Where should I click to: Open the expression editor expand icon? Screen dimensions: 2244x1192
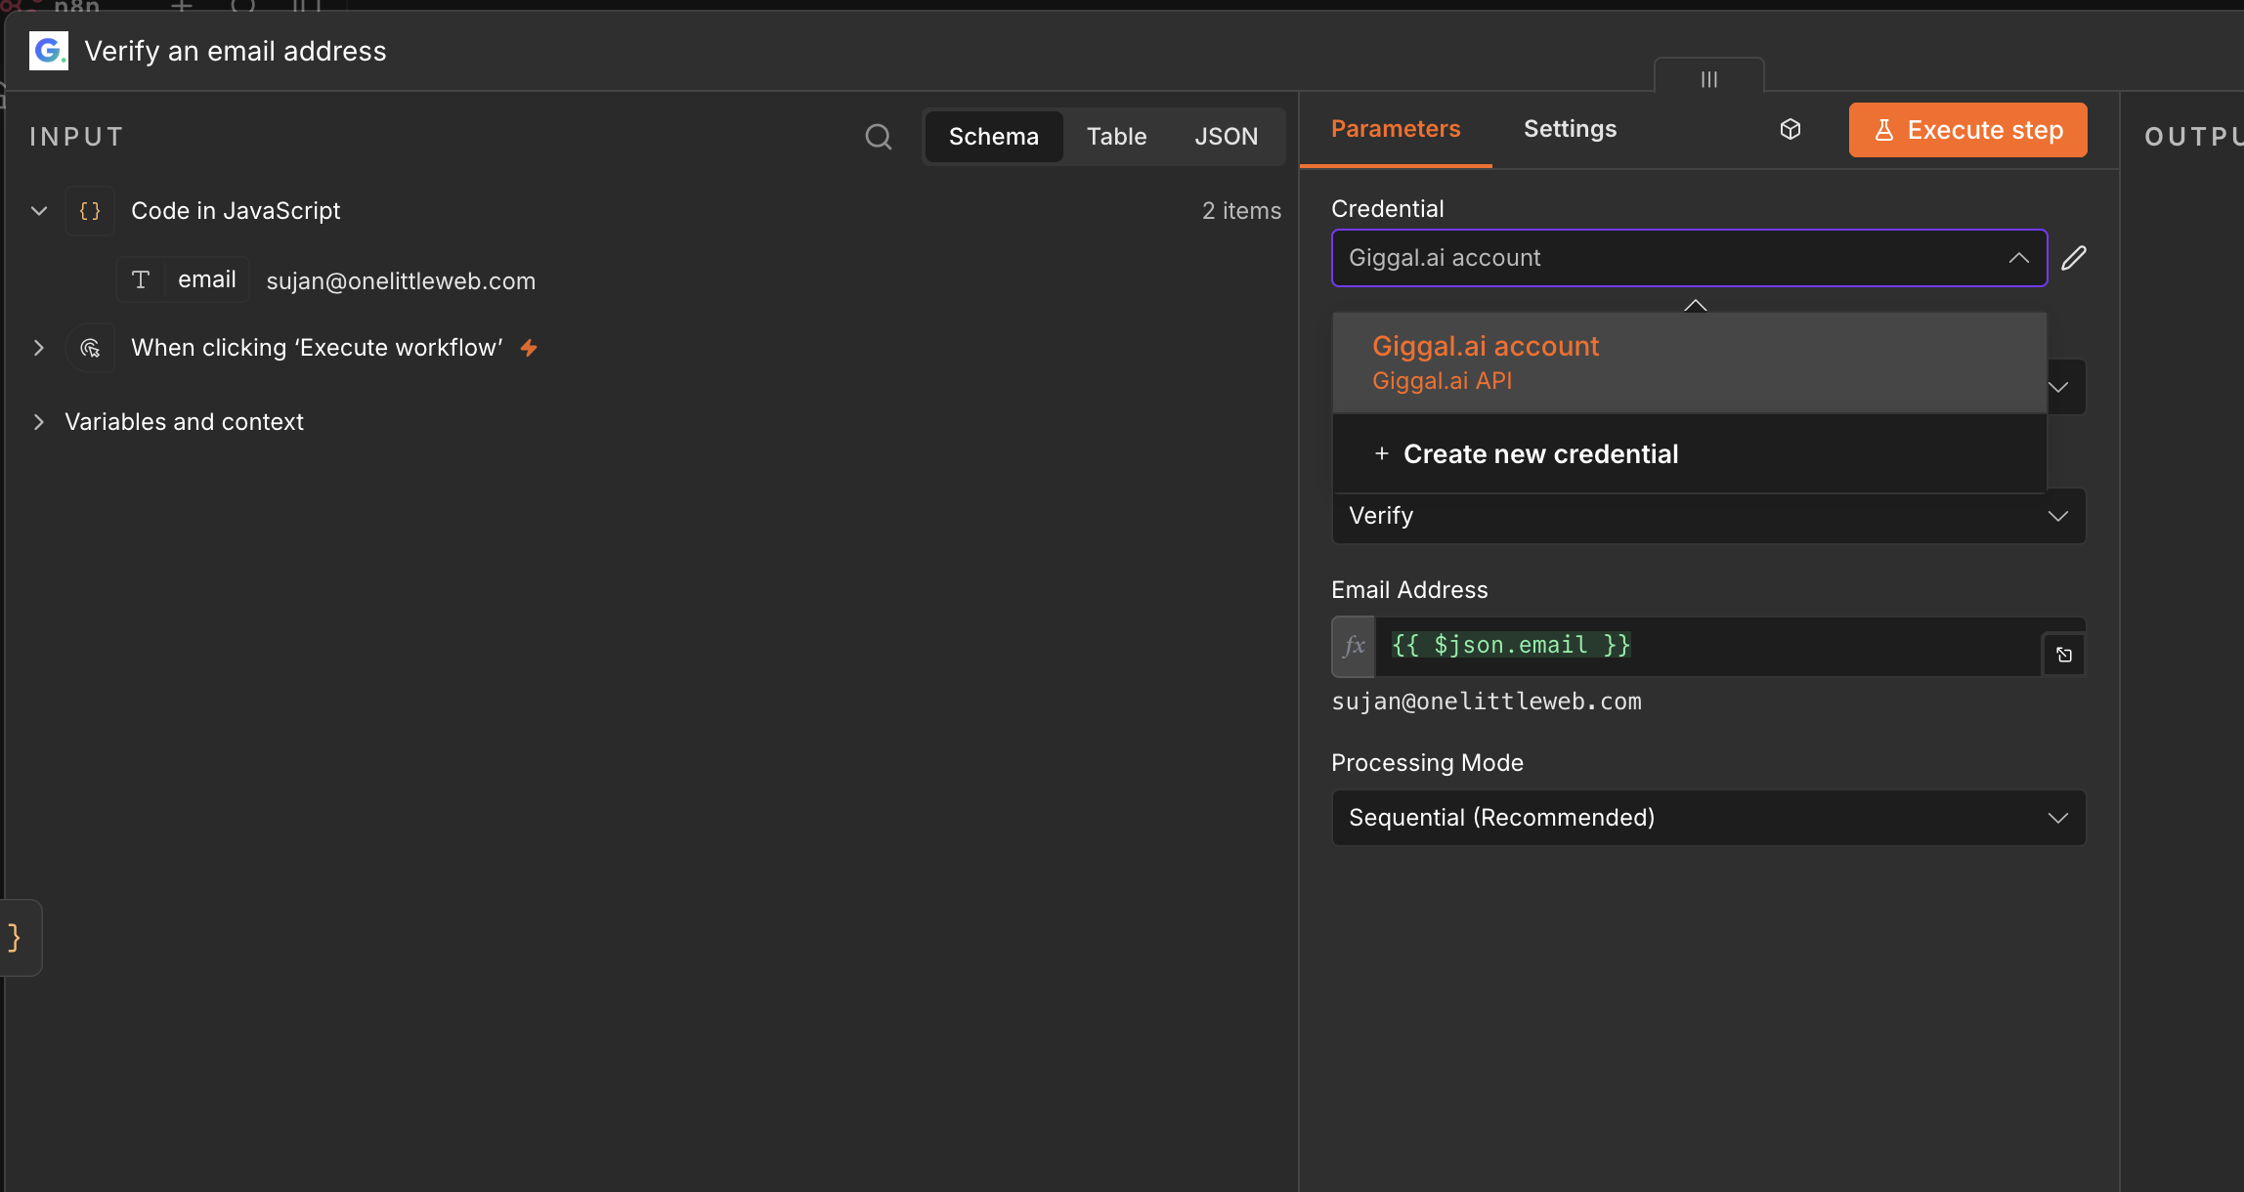pyautogui.click(x=2064, y=655)
